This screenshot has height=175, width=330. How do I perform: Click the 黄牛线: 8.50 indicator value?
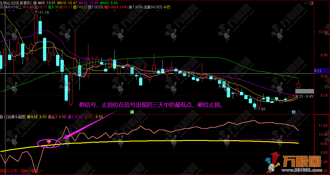37,117
